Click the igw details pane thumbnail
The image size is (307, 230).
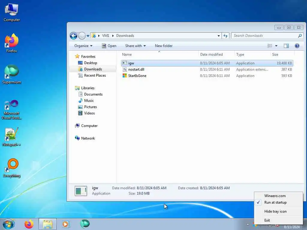[x=81, y=191]
